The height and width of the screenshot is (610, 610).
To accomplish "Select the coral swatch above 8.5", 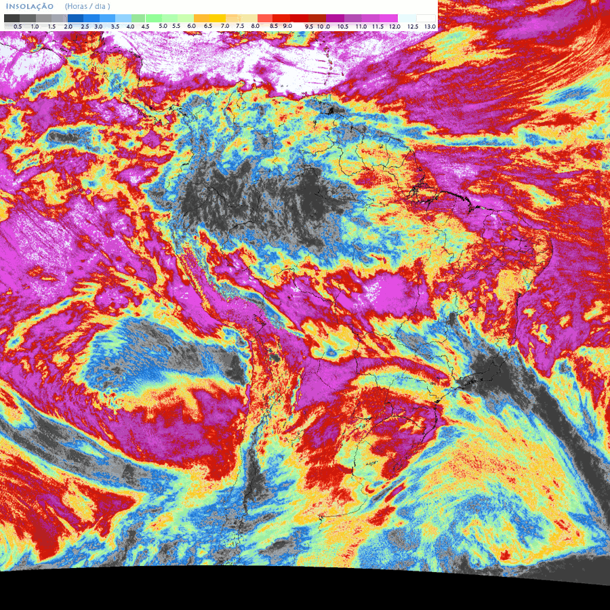I will (x=265, y=18).
